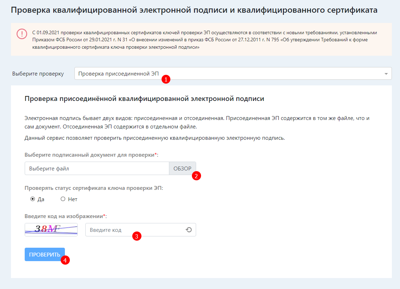
Task: Click the "Выберите проверку" label
Action: 38,74
